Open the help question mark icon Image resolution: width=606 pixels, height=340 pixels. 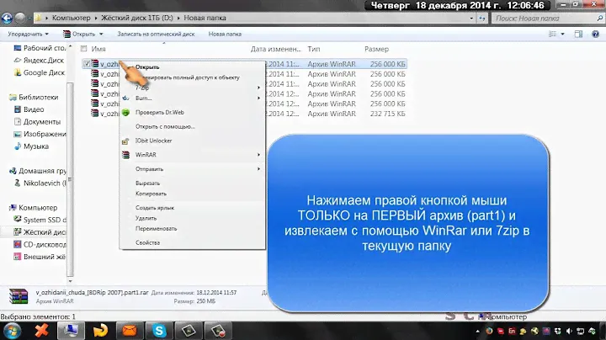coord(594,34)
